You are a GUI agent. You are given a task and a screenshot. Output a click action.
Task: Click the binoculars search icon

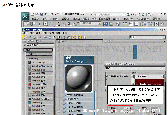[128, 14]
